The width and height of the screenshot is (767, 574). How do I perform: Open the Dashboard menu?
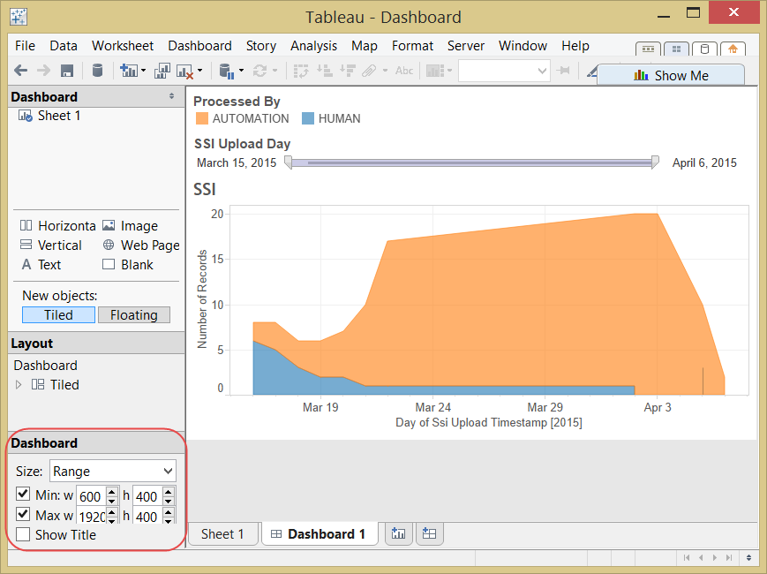click(200, 46)
